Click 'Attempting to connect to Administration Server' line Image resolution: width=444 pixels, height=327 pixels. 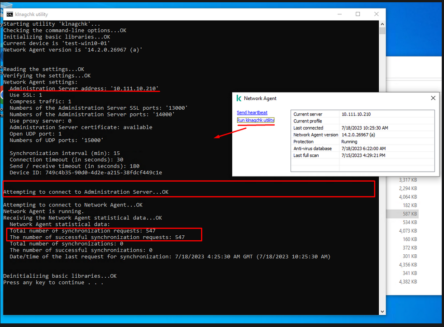pyautogui.click(x=86, y=192)
